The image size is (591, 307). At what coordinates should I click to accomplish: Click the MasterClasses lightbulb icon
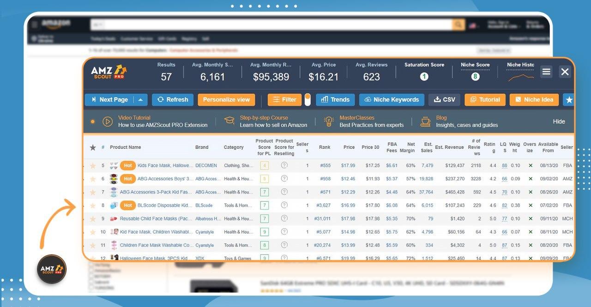click(x=329, y=121)
